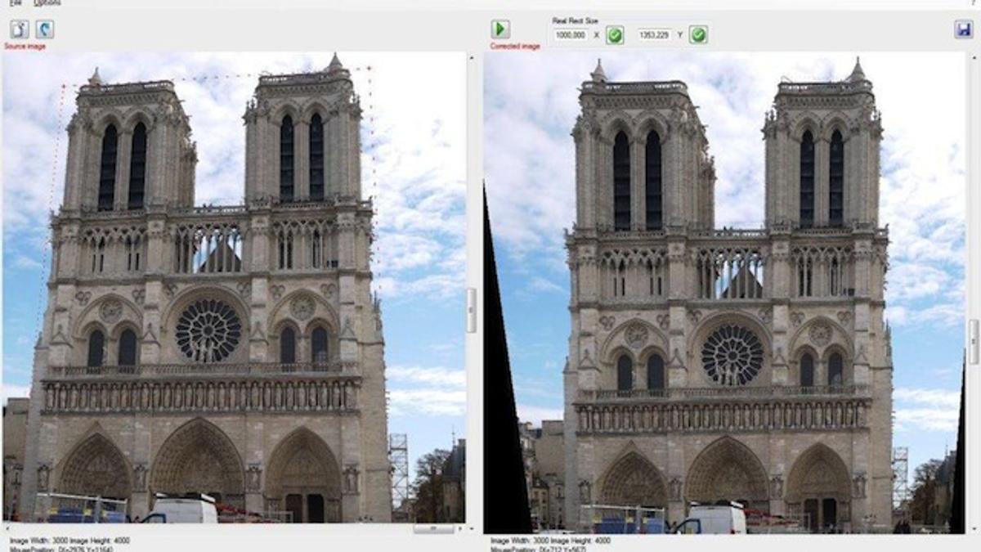Click the source image horizontal scrollbar thumb
This screenshot has height=552, width=981.
pos(433,529)
